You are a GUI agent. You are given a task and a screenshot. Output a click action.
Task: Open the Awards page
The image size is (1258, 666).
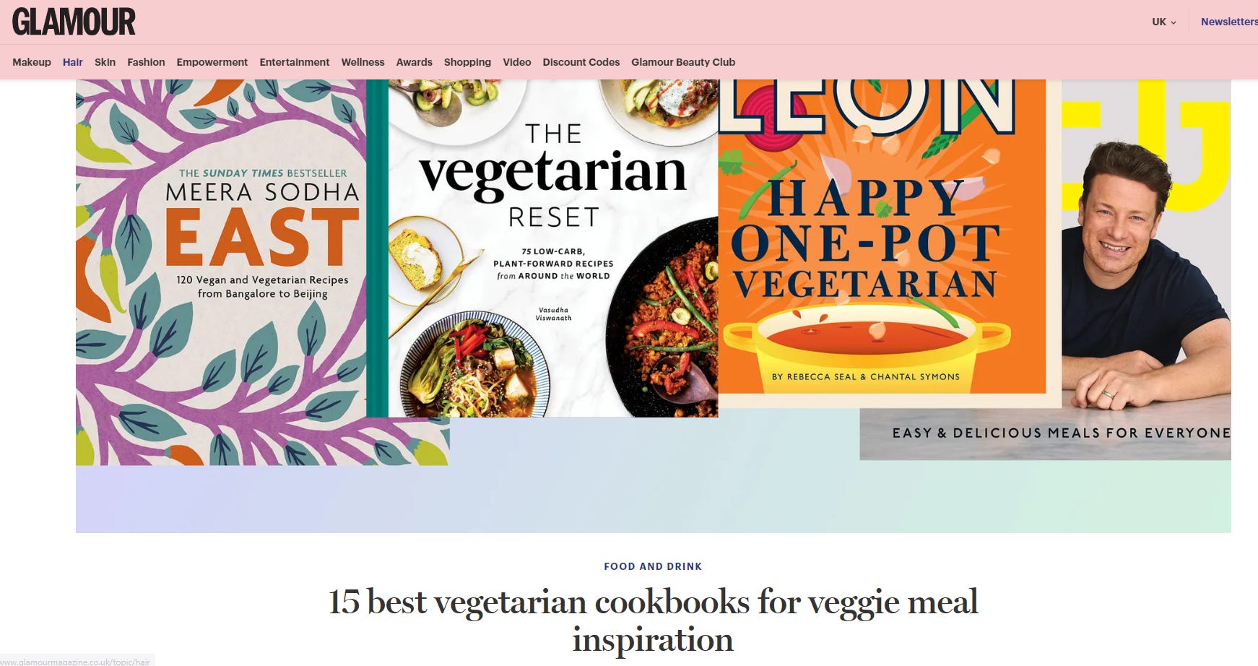click(x=415, y=62)
